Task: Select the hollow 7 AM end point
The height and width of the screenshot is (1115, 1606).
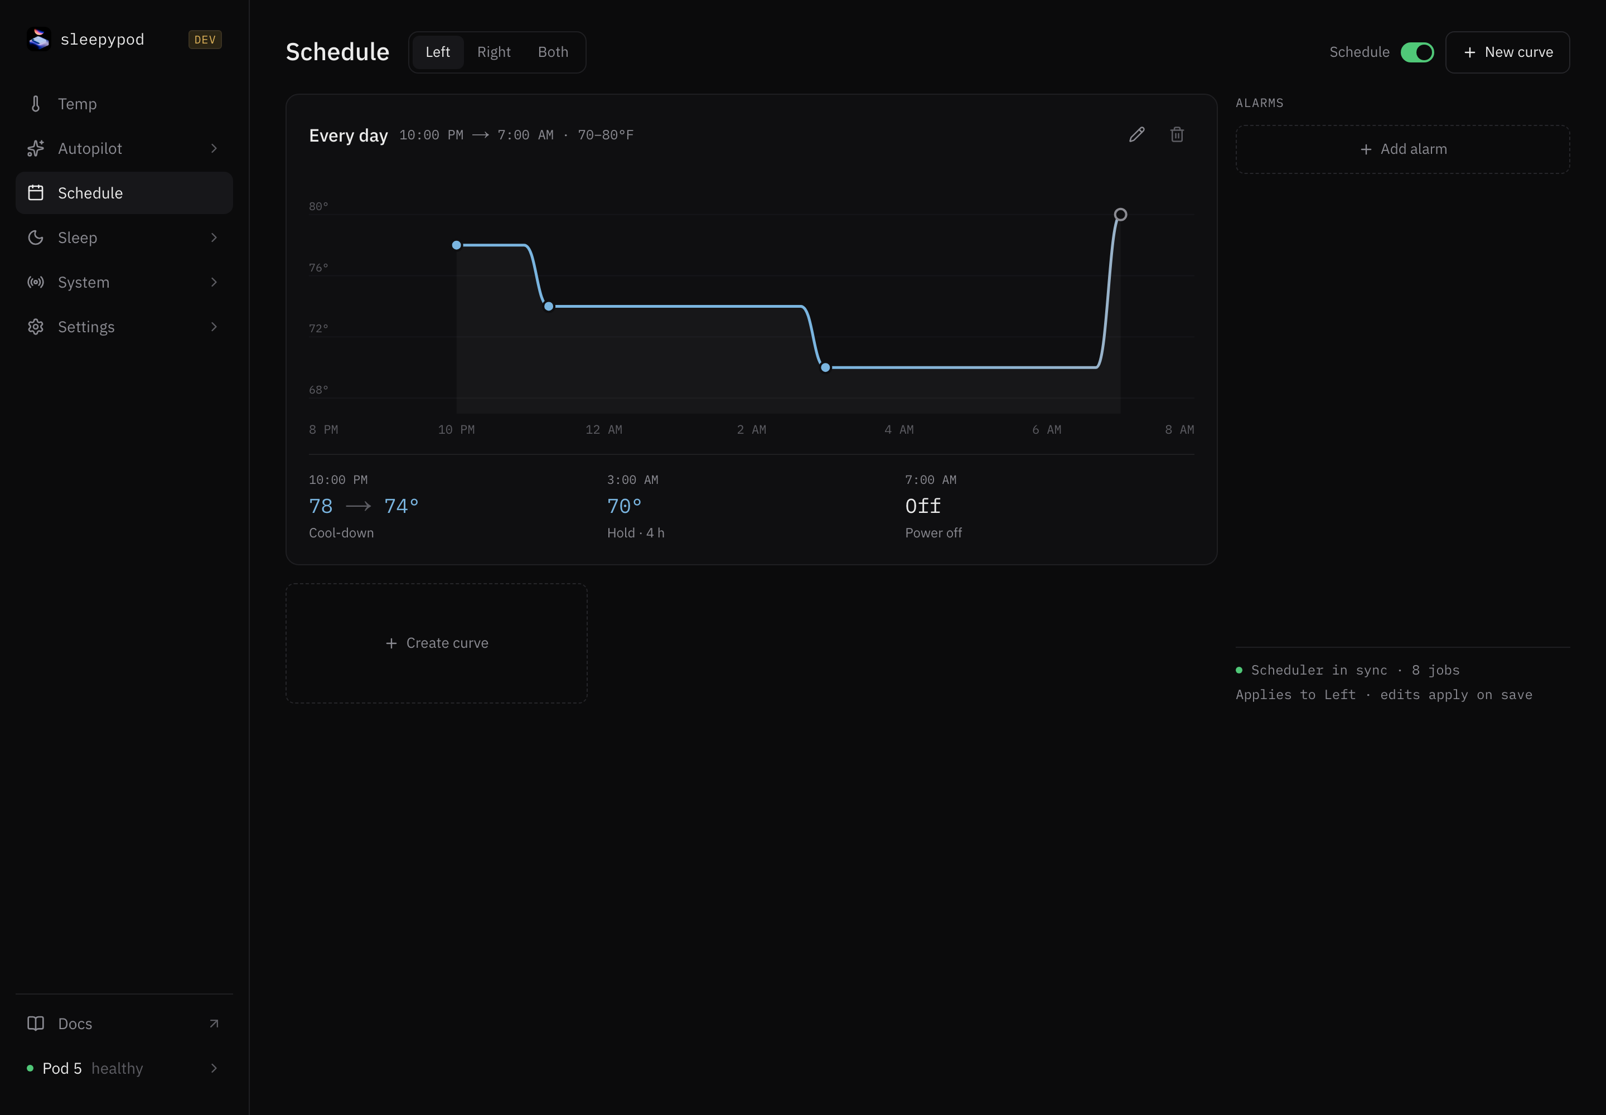Action: 1120,215
